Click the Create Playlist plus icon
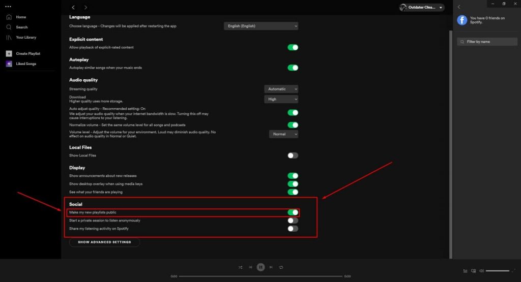 click(x=9, y=53)
